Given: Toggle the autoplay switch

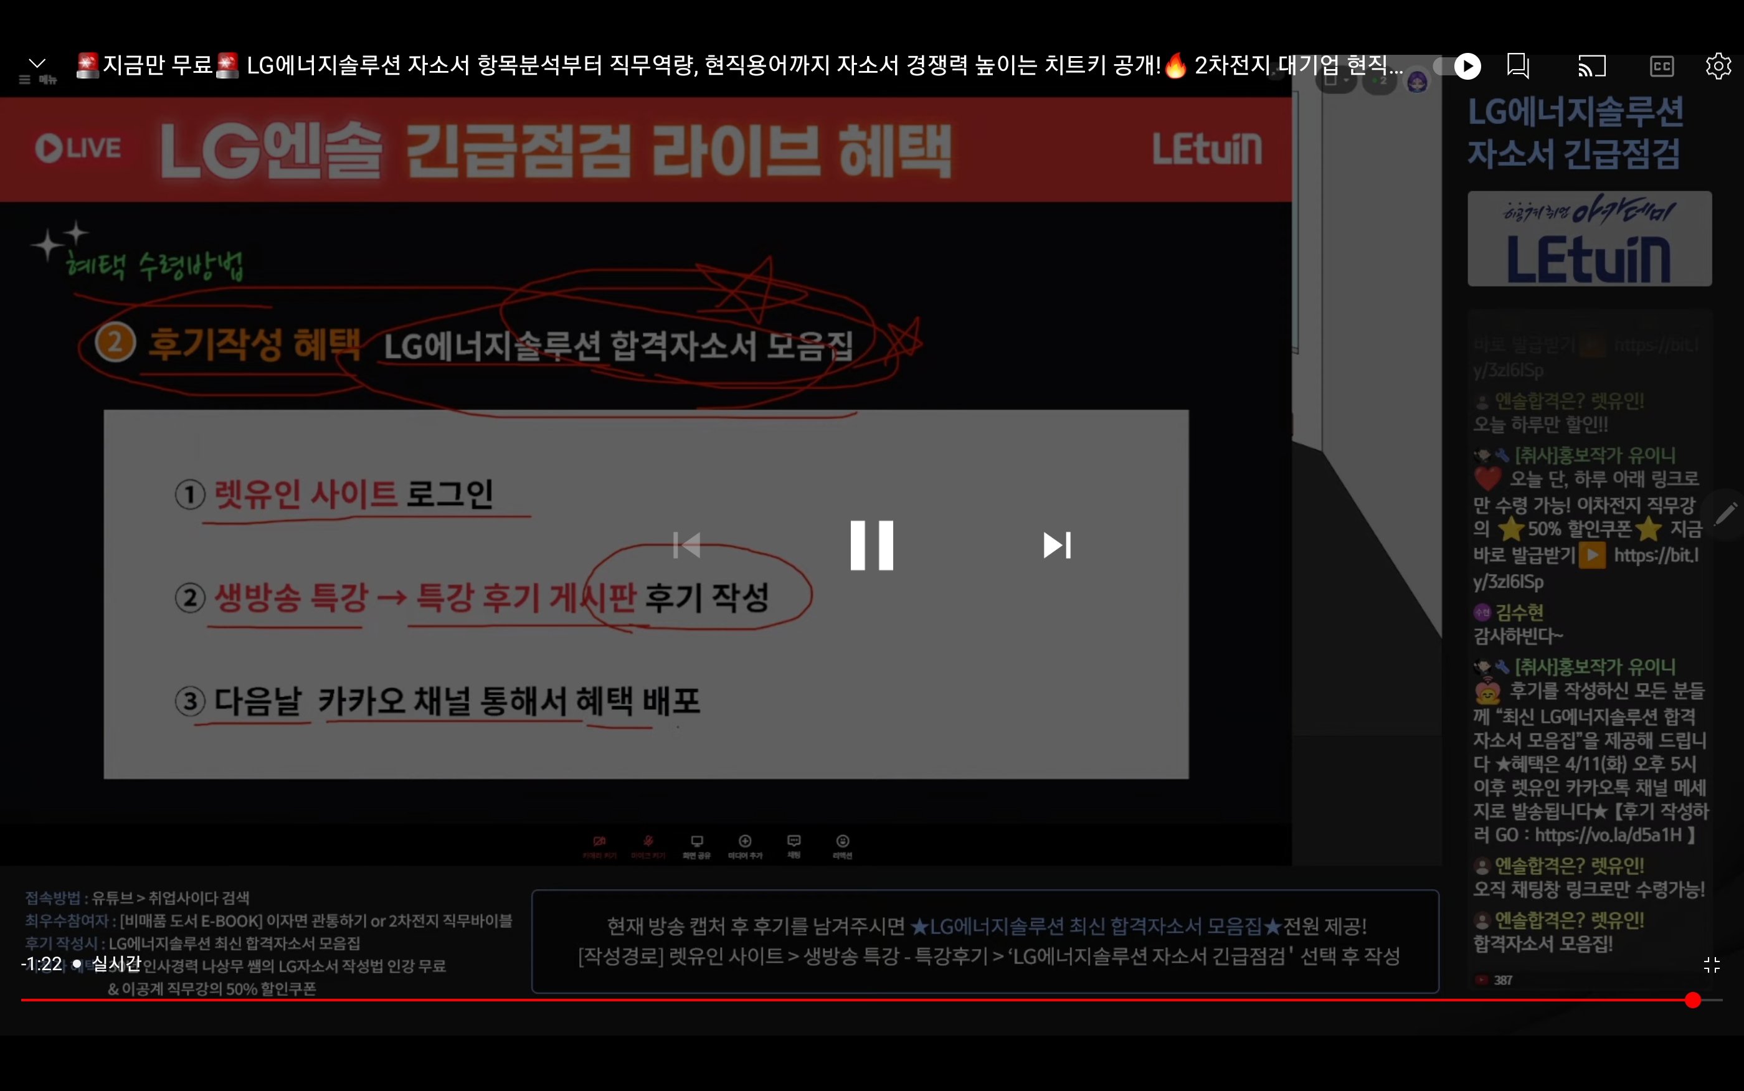Looking at the screenshot, I should [1457, 67].
